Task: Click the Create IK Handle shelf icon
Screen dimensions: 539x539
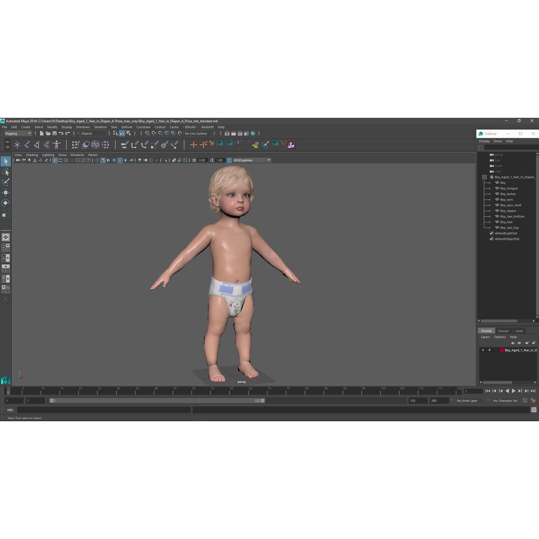Action: (x=37, y=145)
